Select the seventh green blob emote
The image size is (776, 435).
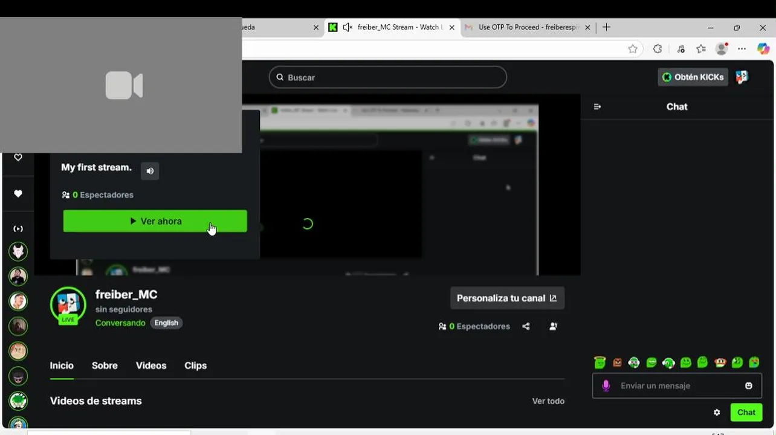click(x=702, y=362)
